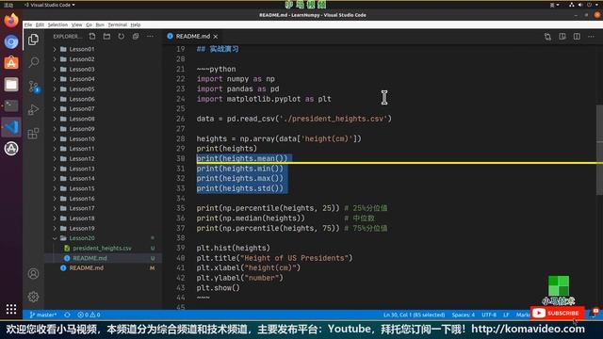The height and width of the screenshot is (339, 603).
Task: Click line 26 pd.read_csv statement
Action: point(294,119)
